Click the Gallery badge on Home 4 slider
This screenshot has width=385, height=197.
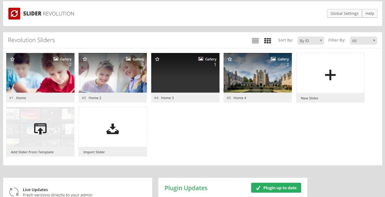coord(280,59)
